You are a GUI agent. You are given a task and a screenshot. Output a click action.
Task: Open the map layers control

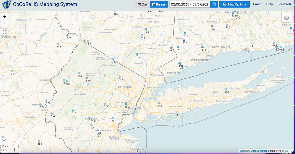coord(286,18)
